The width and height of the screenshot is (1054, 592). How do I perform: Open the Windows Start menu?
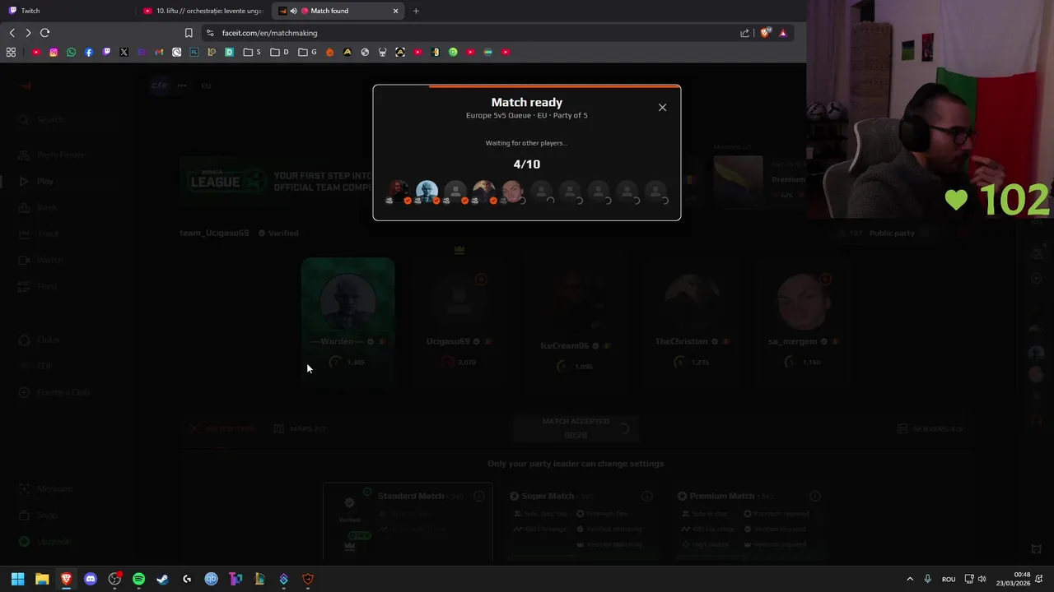point(17,579)
